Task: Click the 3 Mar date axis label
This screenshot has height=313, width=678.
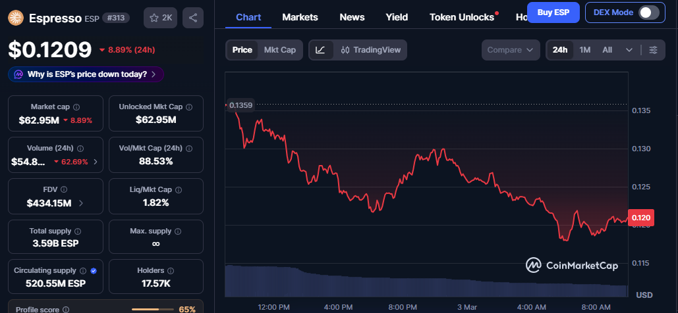Action: (467, 307)
